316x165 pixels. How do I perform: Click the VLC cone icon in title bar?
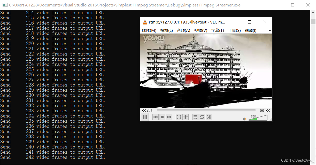[145, 22]
